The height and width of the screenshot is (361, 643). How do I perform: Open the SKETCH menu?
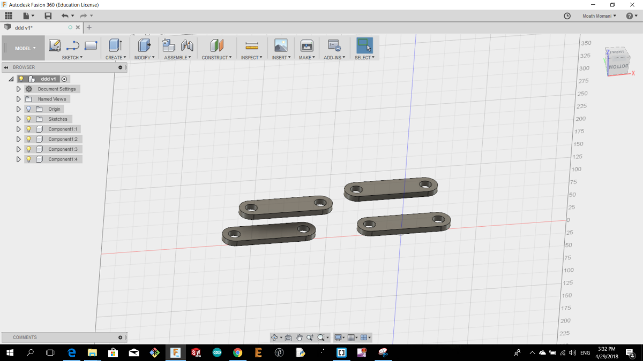tap(72, 57)
